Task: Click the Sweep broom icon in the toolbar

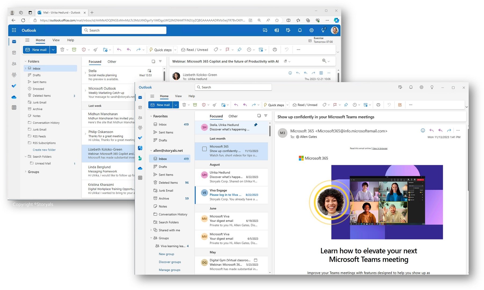Action: 214,105
